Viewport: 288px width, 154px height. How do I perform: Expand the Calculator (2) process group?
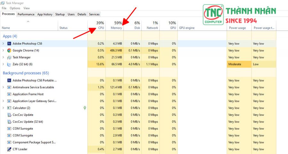[x=3, y=108]
